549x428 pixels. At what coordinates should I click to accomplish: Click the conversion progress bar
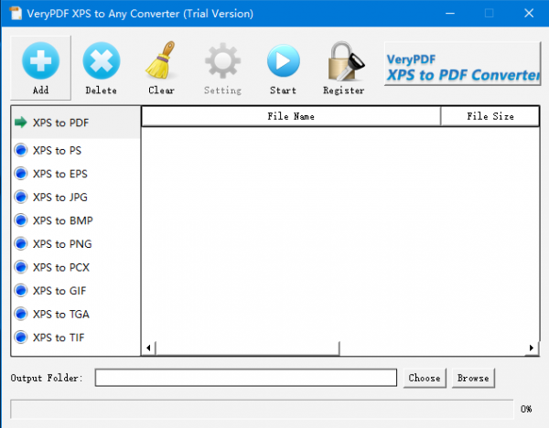click(x=262, y=409)
